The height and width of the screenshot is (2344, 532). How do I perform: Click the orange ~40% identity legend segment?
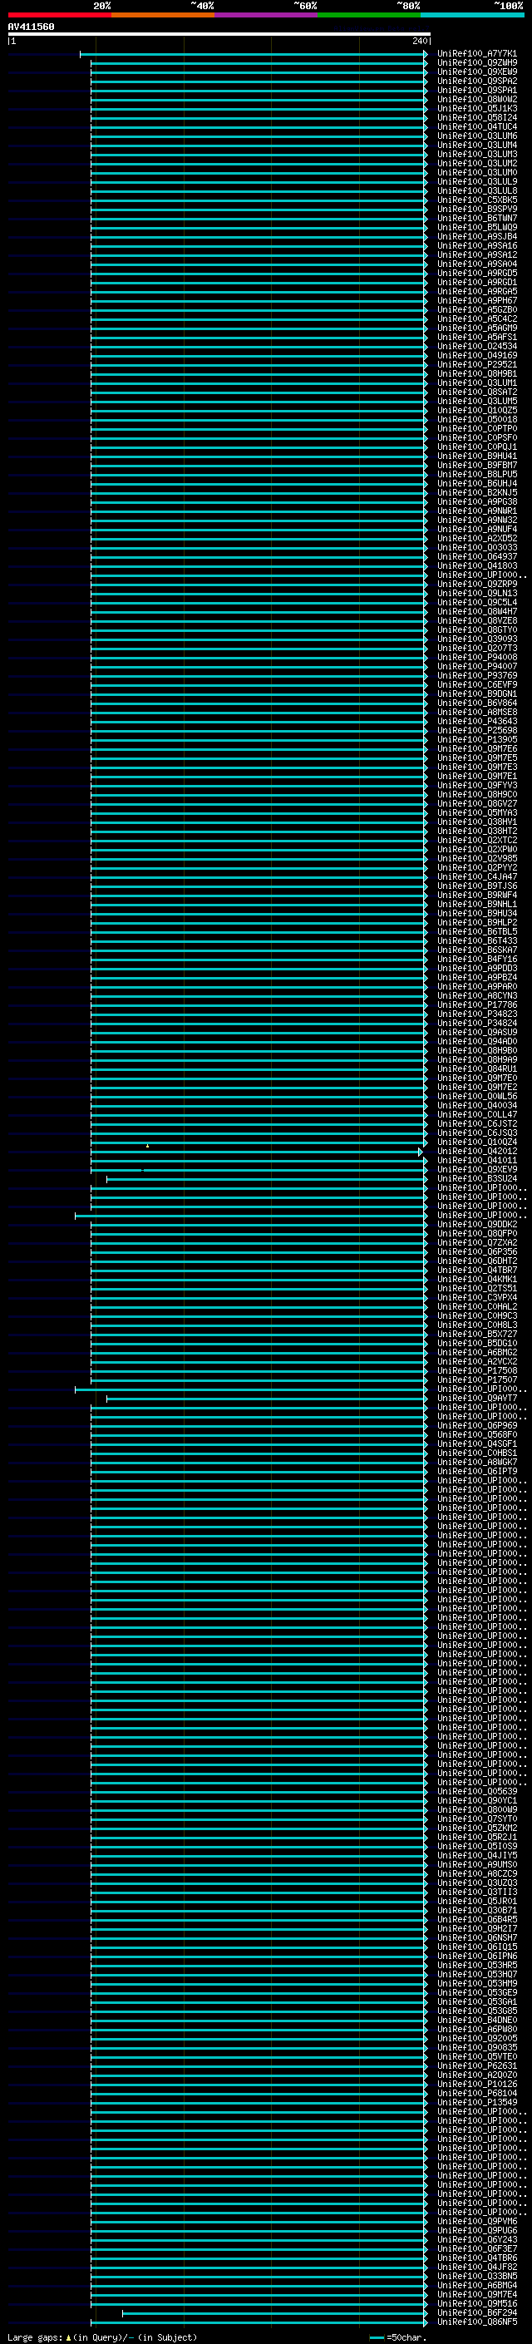click(163, 15)
